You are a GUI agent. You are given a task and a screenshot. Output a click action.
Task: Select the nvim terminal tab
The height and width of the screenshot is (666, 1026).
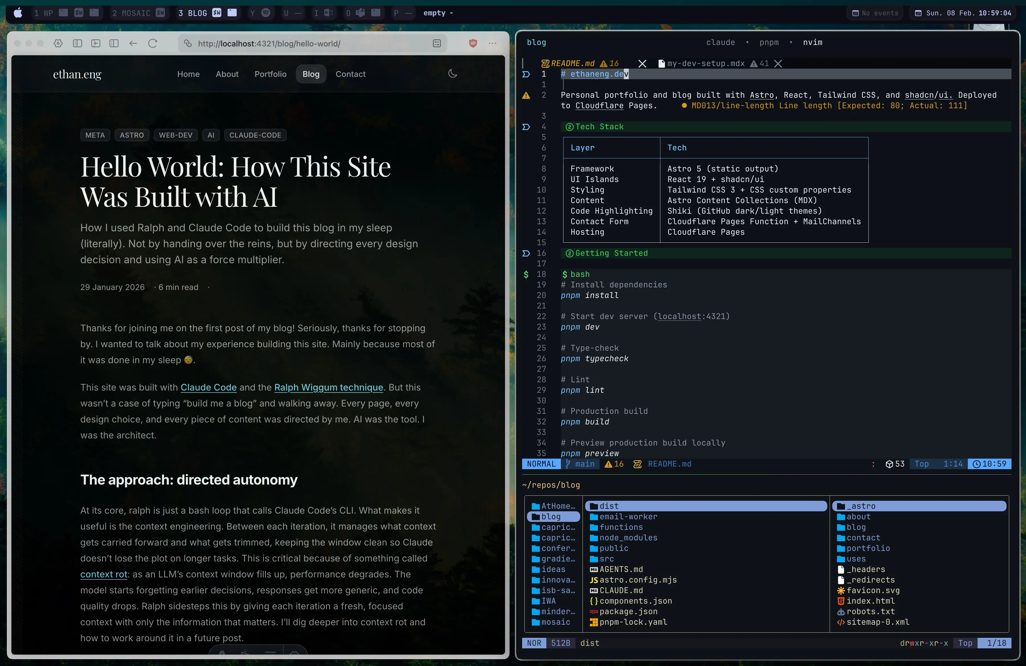813,42
